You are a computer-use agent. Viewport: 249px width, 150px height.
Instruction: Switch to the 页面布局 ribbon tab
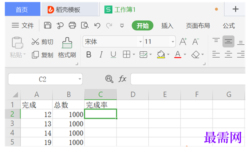198,26
